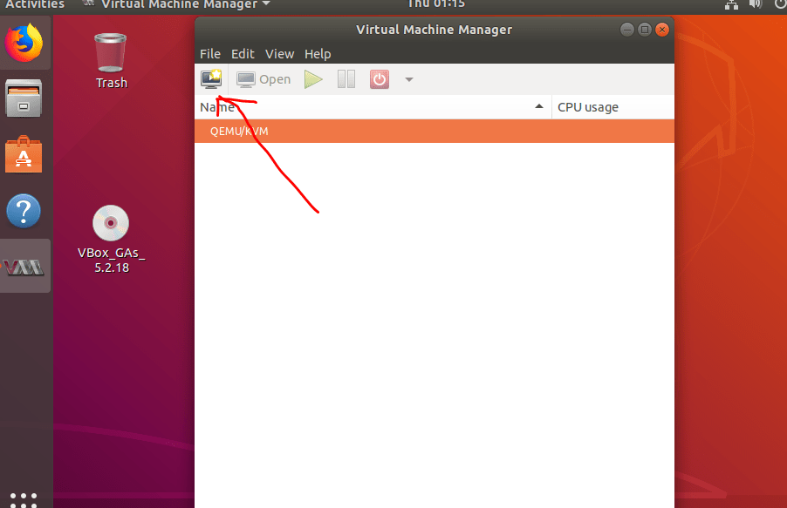Expand the shutdown options dropdown arrow

coord(407,78)
